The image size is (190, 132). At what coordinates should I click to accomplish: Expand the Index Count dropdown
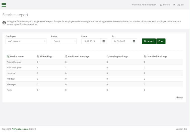click(x=64, y=41)
